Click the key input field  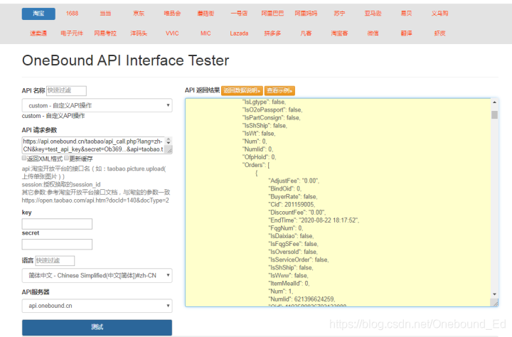[57, 224]
